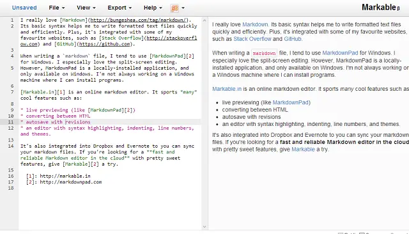This screenshot has height=234, width=409.
Task: Follow the Markable.in link in preview
Action: click(x=227, y=89)
